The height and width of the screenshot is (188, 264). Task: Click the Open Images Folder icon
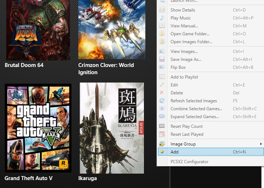pos(162,41)
